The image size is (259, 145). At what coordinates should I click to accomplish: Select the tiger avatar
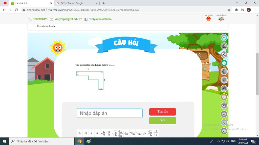coord(224,54)
